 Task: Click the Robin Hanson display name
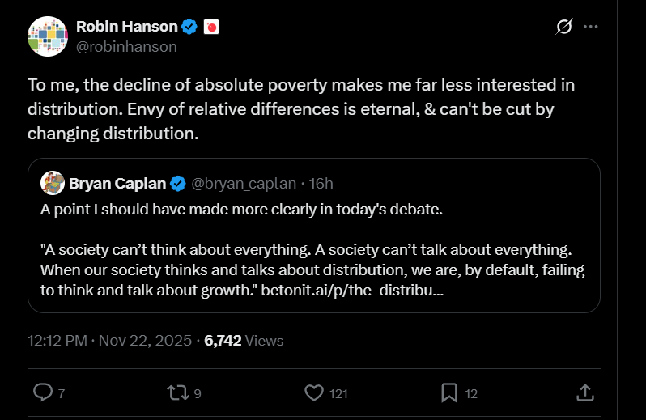(x=126, y=27)
